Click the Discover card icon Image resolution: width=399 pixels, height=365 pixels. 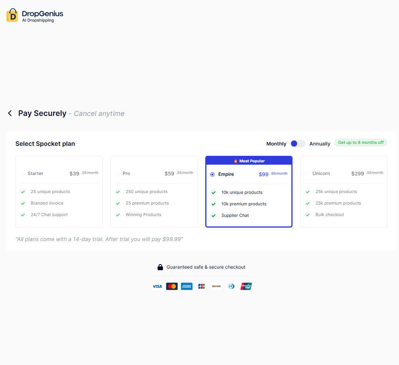coord(216,286)
